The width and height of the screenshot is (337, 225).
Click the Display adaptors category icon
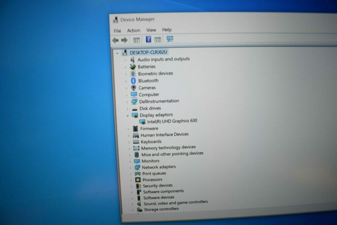click(x=135, y=115)
